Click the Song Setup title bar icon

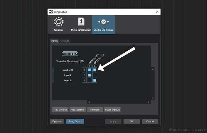point(51,12)
